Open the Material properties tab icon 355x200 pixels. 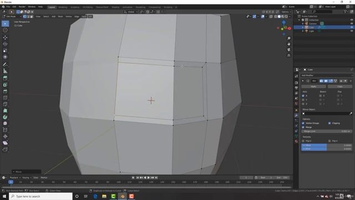pos(296,141)
